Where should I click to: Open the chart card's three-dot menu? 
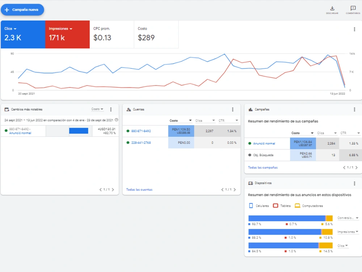[354, 29]
